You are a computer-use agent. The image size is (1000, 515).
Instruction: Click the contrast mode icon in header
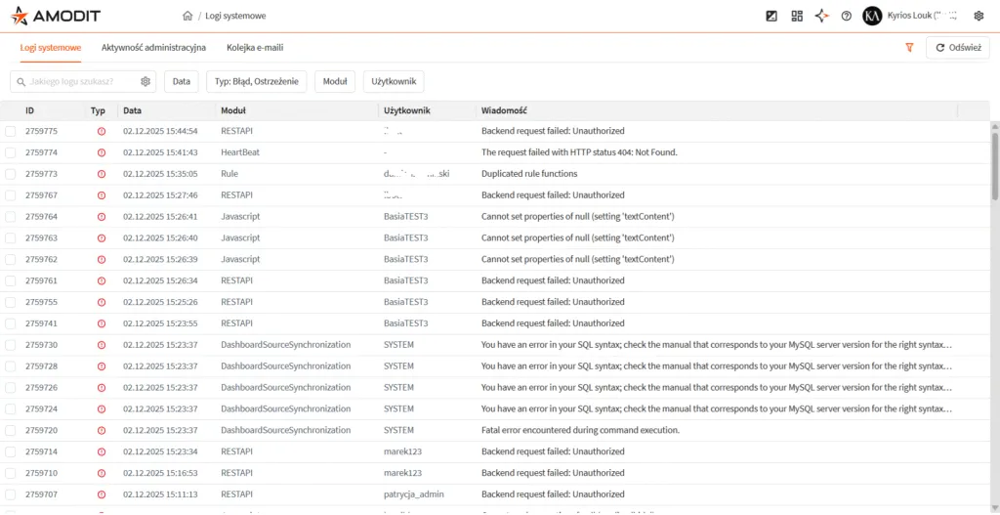[x=771, y=16]
